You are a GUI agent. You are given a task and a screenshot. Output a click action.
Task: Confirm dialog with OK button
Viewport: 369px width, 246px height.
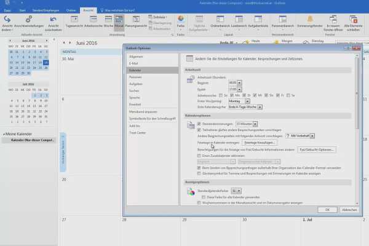[x=327, y=210]
